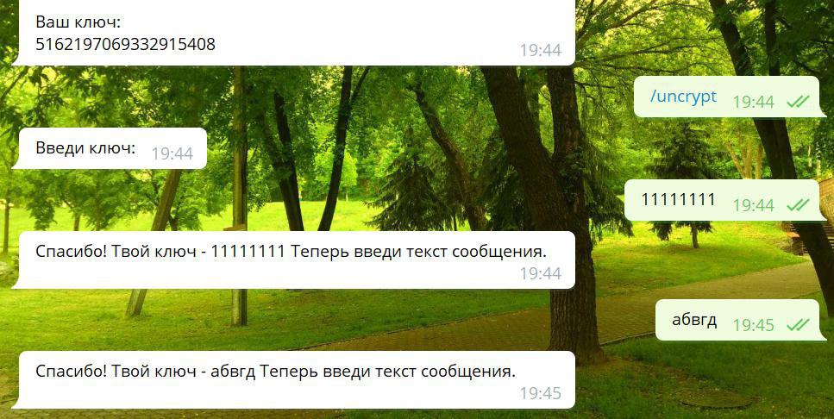The width and height of the screenshot is (834, 419).
Task: Click the 19:44 timestamp on the 11111111 message
Action: 753,204
